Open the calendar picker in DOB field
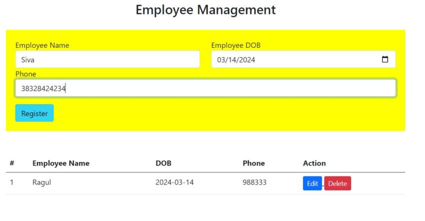The height and width of the screenshot is (221, 425). (x=385, y=59)
